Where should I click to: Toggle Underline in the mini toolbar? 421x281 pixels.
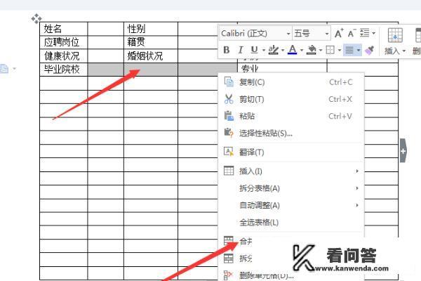tap(254, 50)
